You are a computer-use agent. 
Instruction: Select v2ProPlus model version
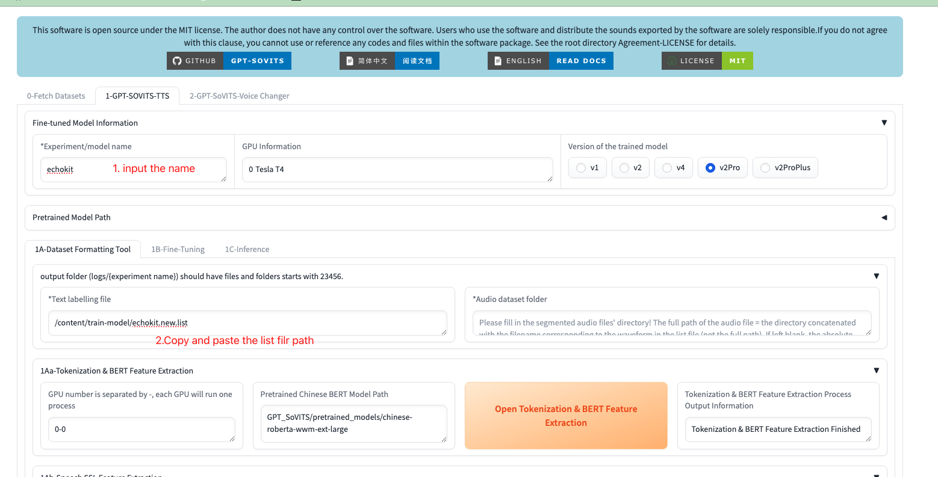785,168
